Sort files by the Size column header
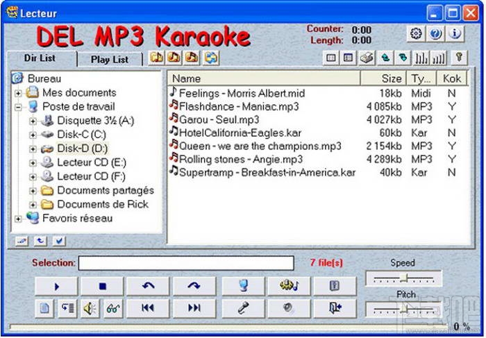Image resolution: width=486 pixels, height=338 pixels. 384,78
